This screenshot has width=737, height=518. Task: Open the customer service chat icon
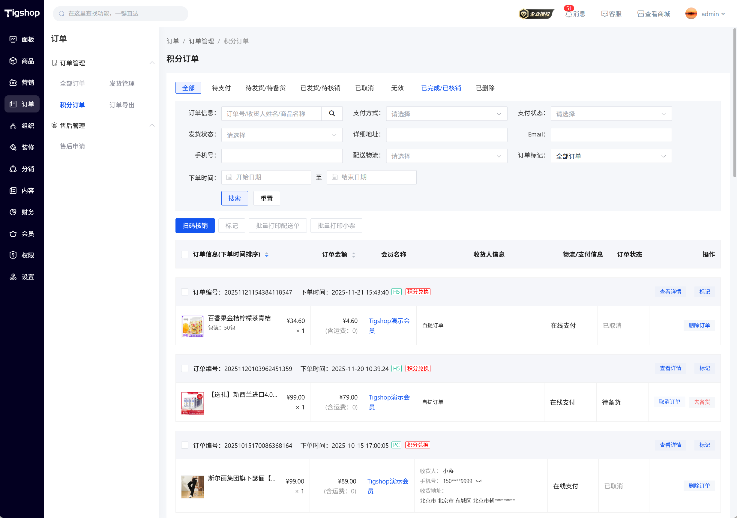604,14
